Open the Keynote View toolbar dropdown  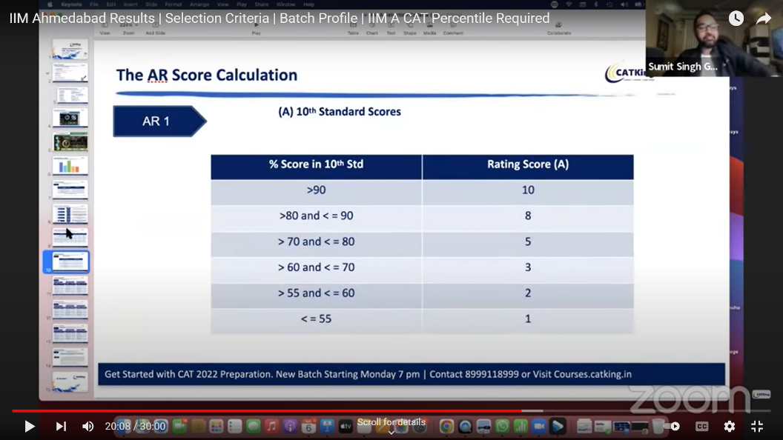coord(105,28)
